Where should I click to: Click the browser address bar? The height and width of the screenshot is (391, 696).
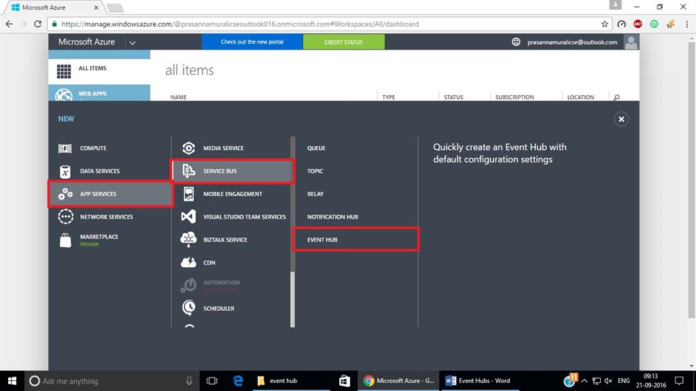(x=328, y=24)
